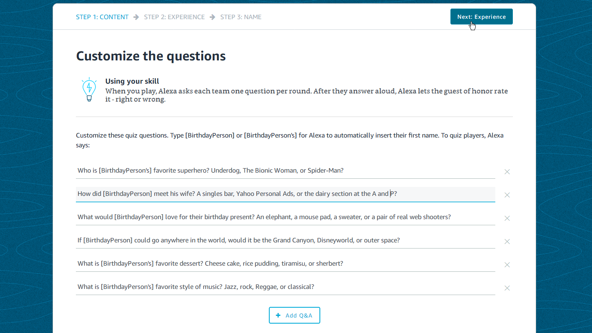Edit the favorite superhero question field

(x=286, y=171)
